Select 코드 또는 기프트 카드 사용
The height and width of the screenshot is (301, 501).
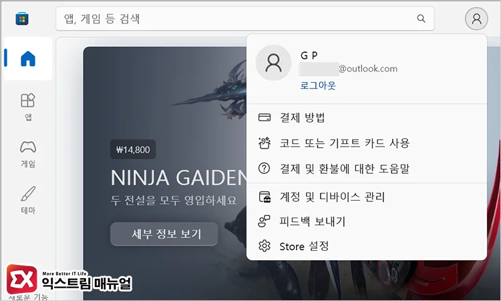(x=367, y=142)
